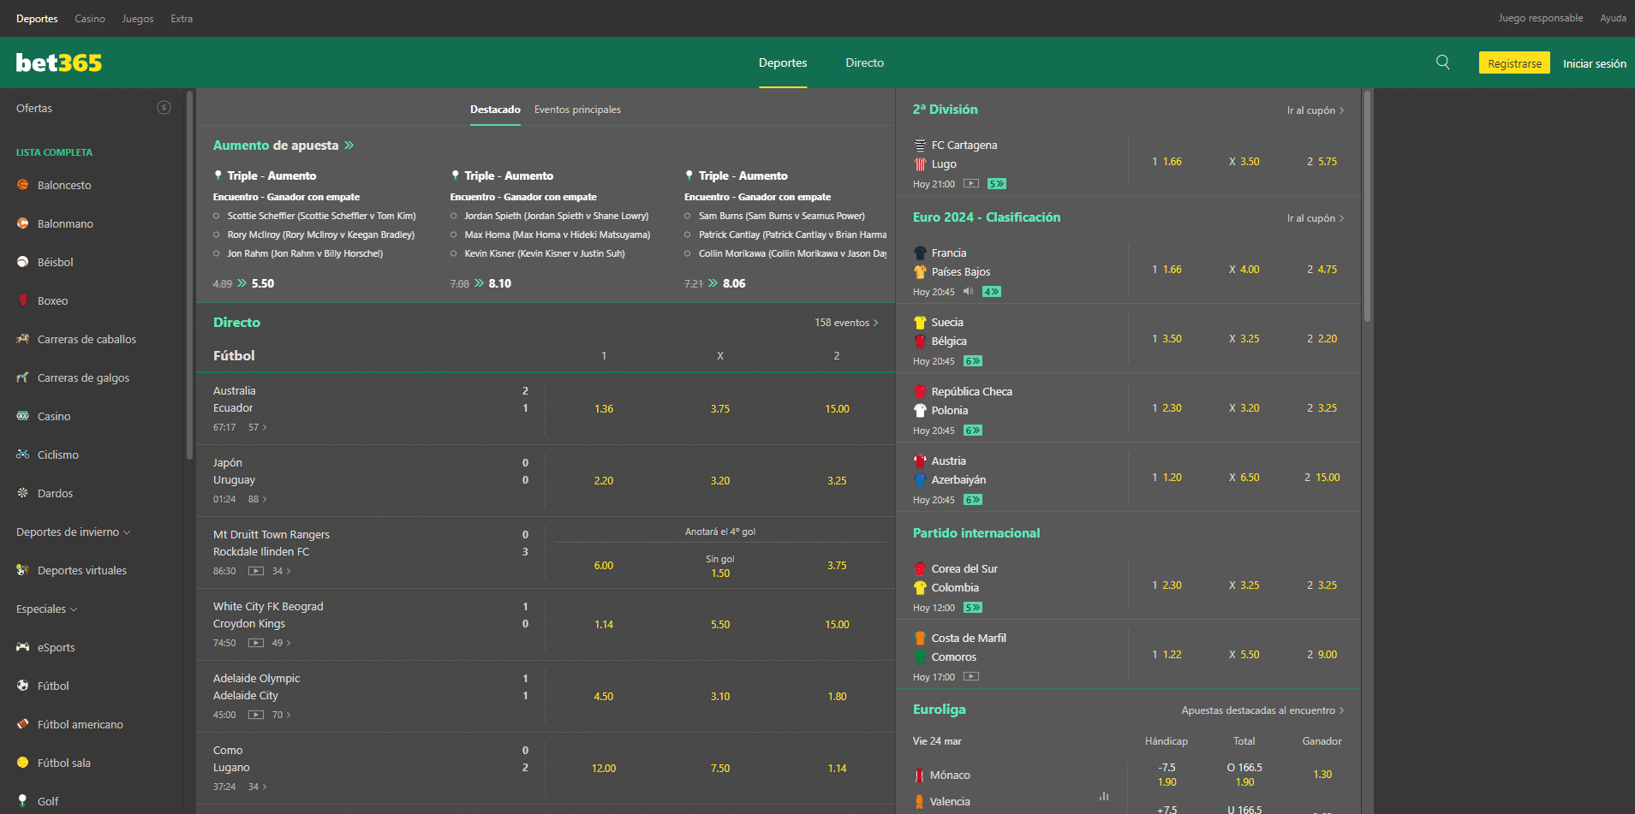This screenshot has width=1635, height=814.
Task: Click video stream icon for Mt Druitt match
Action: click(256, 571)
